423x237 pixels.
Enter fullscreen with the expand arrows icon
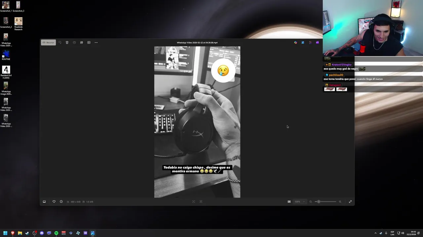(350, 201)
